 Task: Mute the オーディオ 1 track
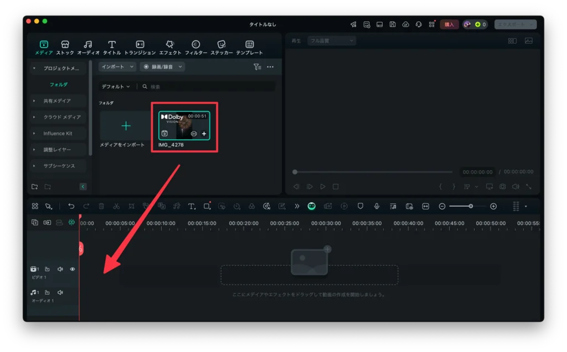pos(60,292)
